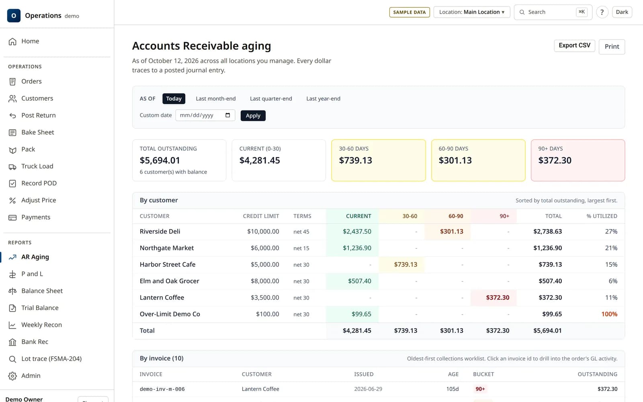Viewport: 643px width, 402px height.
Task: Select Last quarter-end as-of option
Action: [x=271, y=98]
